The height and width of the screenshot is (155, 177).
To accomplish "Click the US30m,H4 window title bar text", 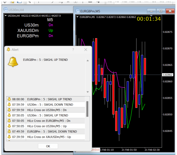I will click(16, 10).
